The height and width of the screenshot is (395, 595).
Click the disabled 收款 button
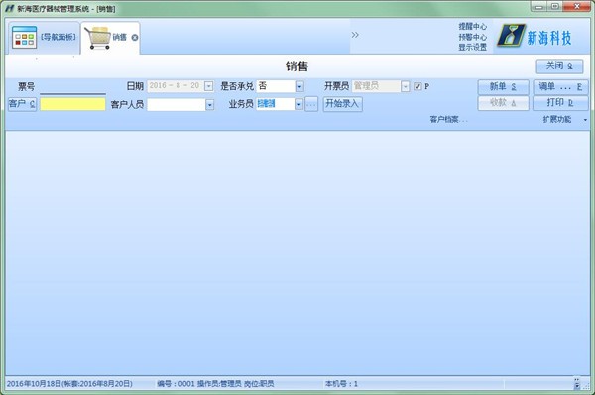[503, 103]
